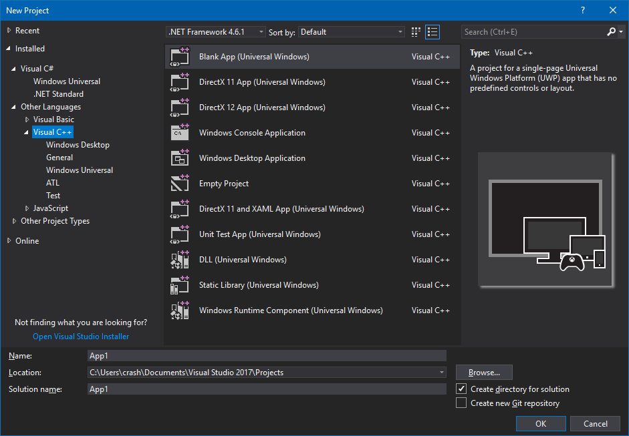Select the Test category

coord(53,196)
